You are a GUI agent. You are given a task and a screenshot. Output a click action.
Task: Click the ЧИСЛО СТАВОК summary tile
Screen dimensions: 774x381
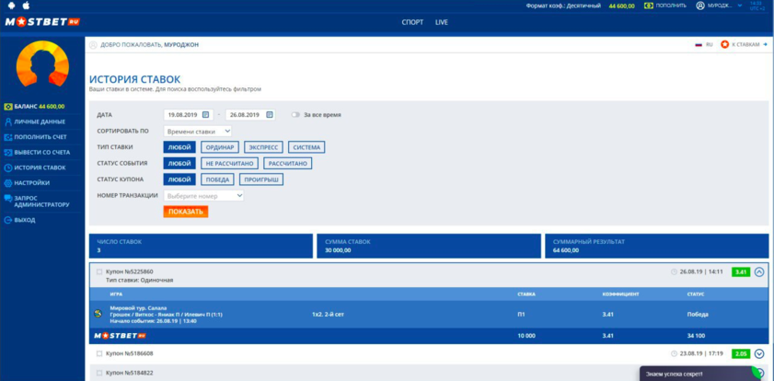[201, 246]
